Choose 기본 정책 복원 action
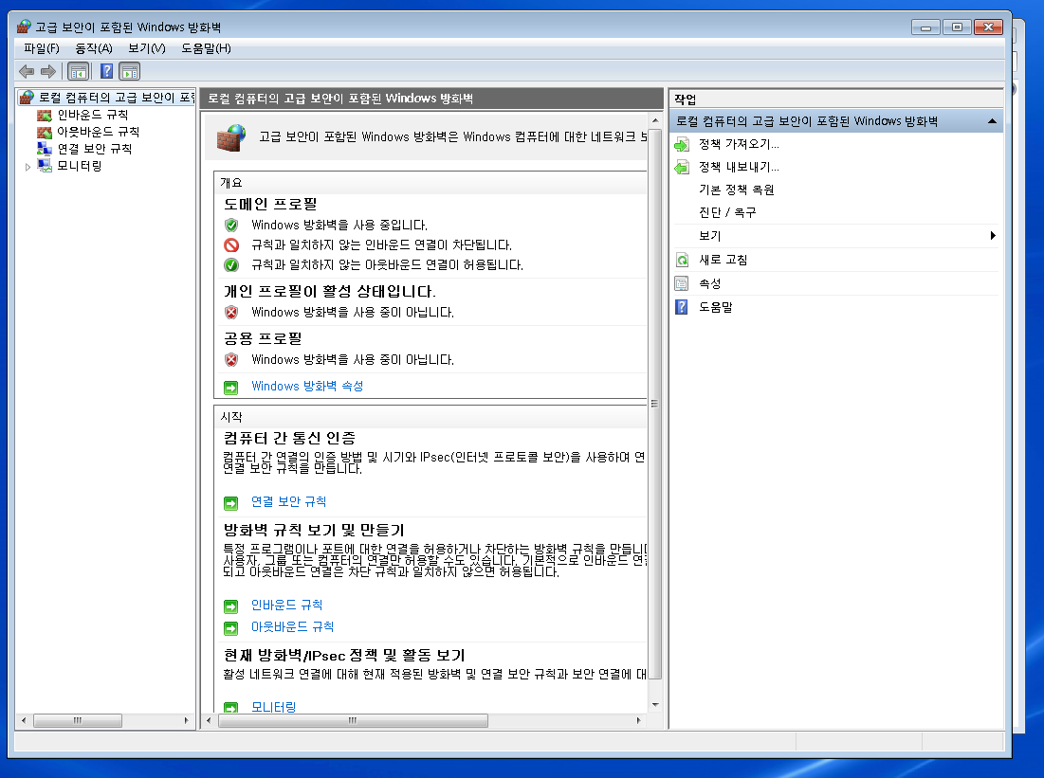Screen dimensions: 1044x778 click(x=737, y=190)
